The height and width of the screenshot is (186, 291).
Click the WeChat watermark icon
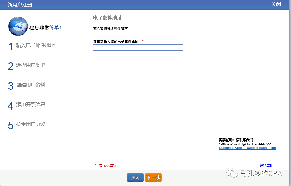pyautogui.click(x=232, y=173)
